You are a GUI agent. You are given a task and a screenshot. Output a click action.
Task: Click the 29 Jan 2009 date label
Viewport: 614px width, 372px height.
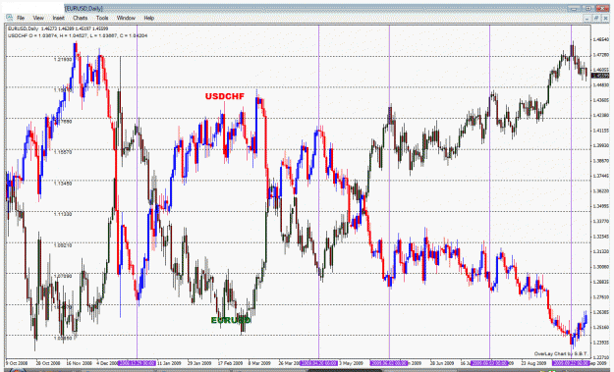click(199, 363)
